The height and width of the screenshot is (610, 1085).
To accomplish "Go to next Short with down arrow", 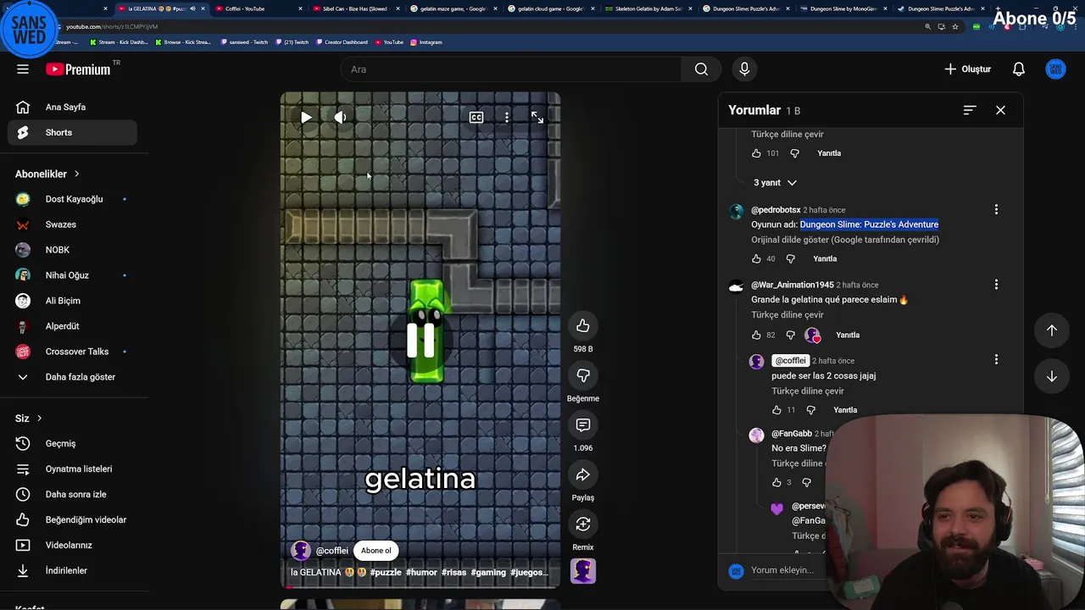I will click(1052, 376).
